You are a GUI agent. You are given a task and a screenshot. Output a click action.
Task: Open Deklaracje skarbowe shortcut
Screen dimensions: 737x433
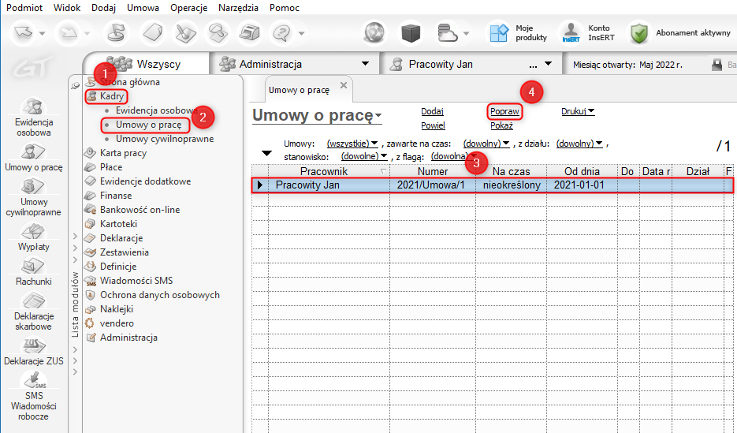(x=33, y=312)
